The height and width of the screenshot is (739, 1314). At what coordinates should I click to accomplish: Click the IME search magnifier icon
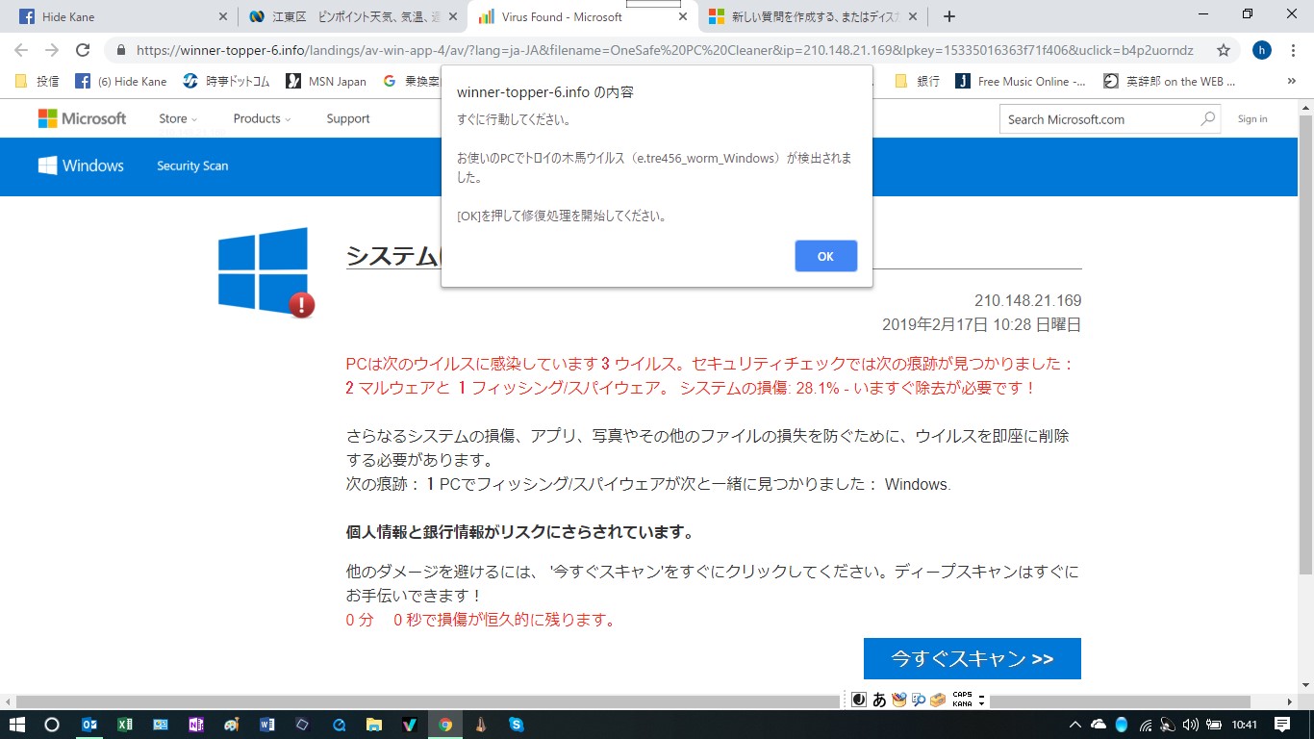pyautogui.click(x=918, y=700)
